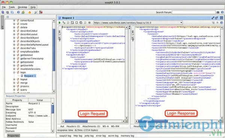Click the Properties button at bottom left
The height and width of the screenshot is (138, 225).
pyautogui.click(x=13, y=135)
